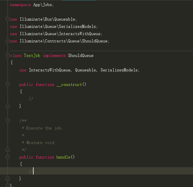Click the class keyword

click(x=16, y=55)
